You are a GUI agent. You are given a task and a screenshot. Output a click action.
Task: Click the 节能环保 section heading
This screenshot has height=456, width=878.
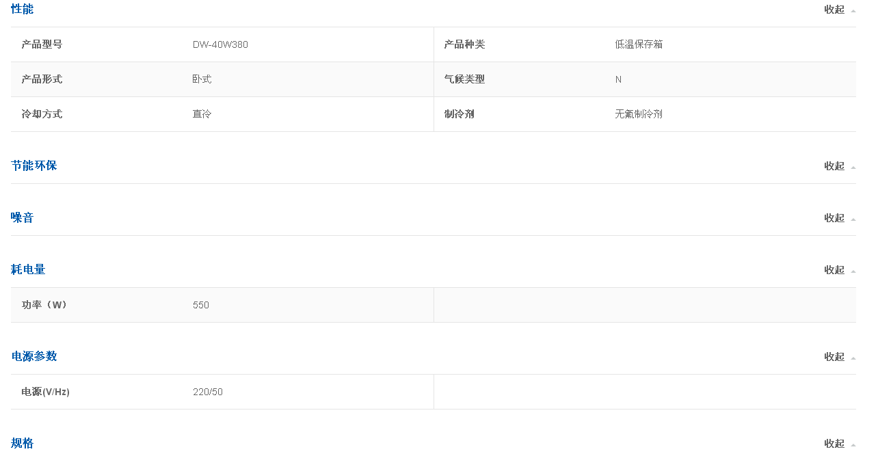coord(34,165)
